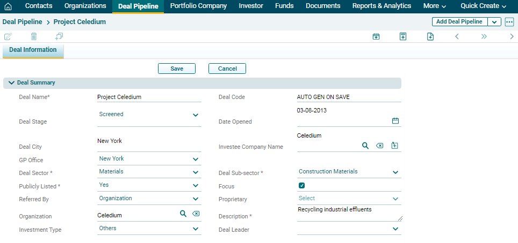
Task: Click the Organization search magnifier
Action: pyautogui.click(x=183, y=214)
